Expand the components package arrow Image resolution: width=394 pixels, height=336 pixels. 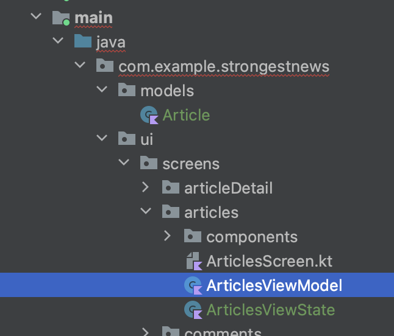pyautogui.click(x=167, y=236)
